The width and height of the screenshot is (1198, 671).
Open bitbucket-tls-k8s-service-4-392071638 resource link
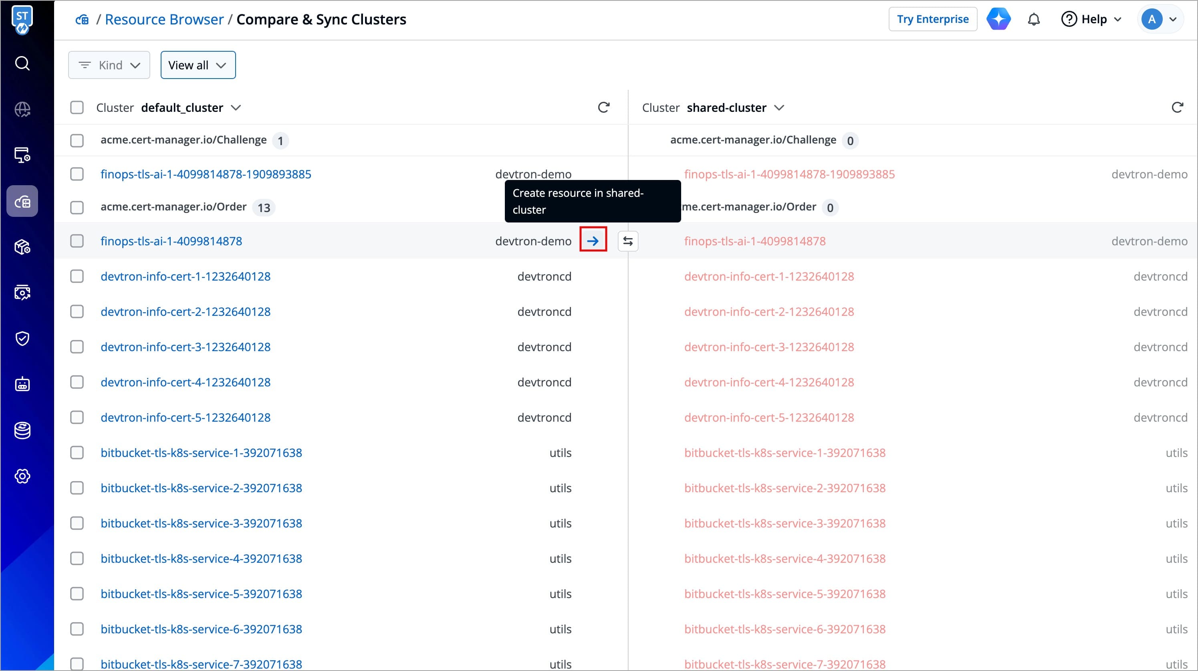202,558
